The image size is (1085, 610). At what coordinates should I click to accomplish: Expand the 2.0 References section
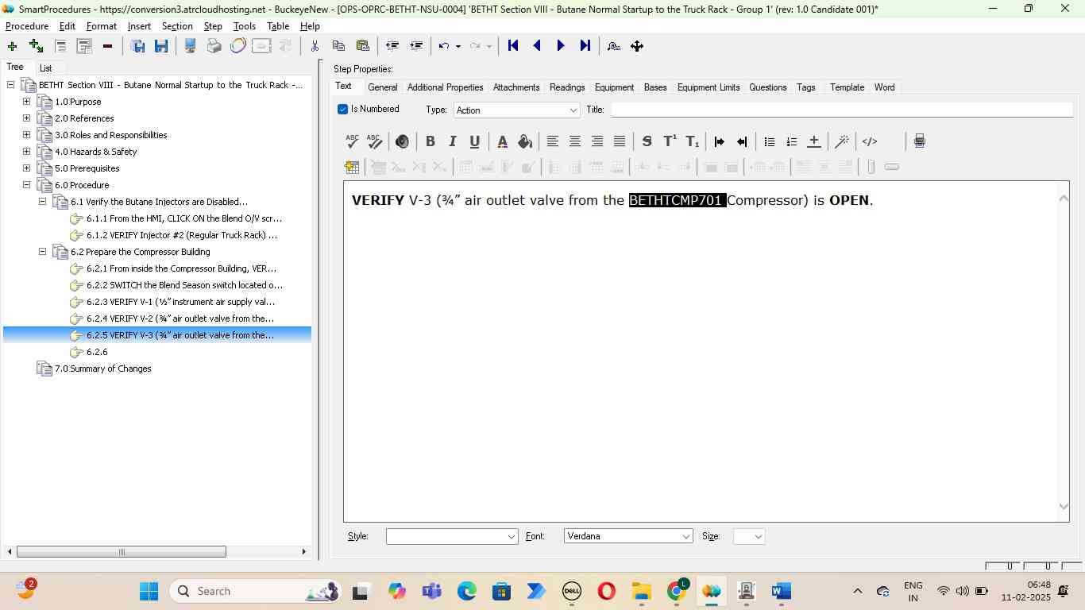tap(26, 118)
